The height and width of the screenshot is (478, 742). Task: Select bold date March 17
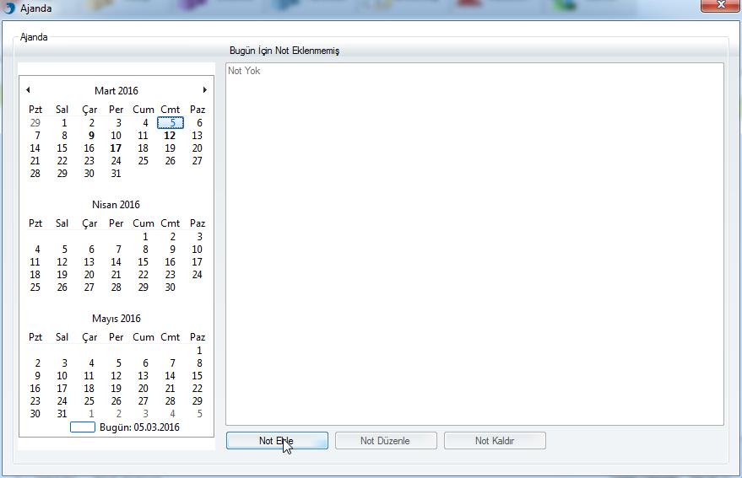coord(116,148)
